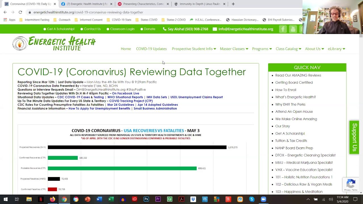Go back with the browser back arrow

(5, 12)
